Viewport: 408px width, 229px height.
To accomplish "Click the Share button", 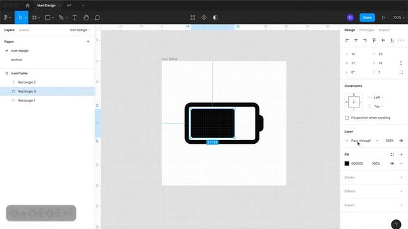I will (x=367, y=18).
